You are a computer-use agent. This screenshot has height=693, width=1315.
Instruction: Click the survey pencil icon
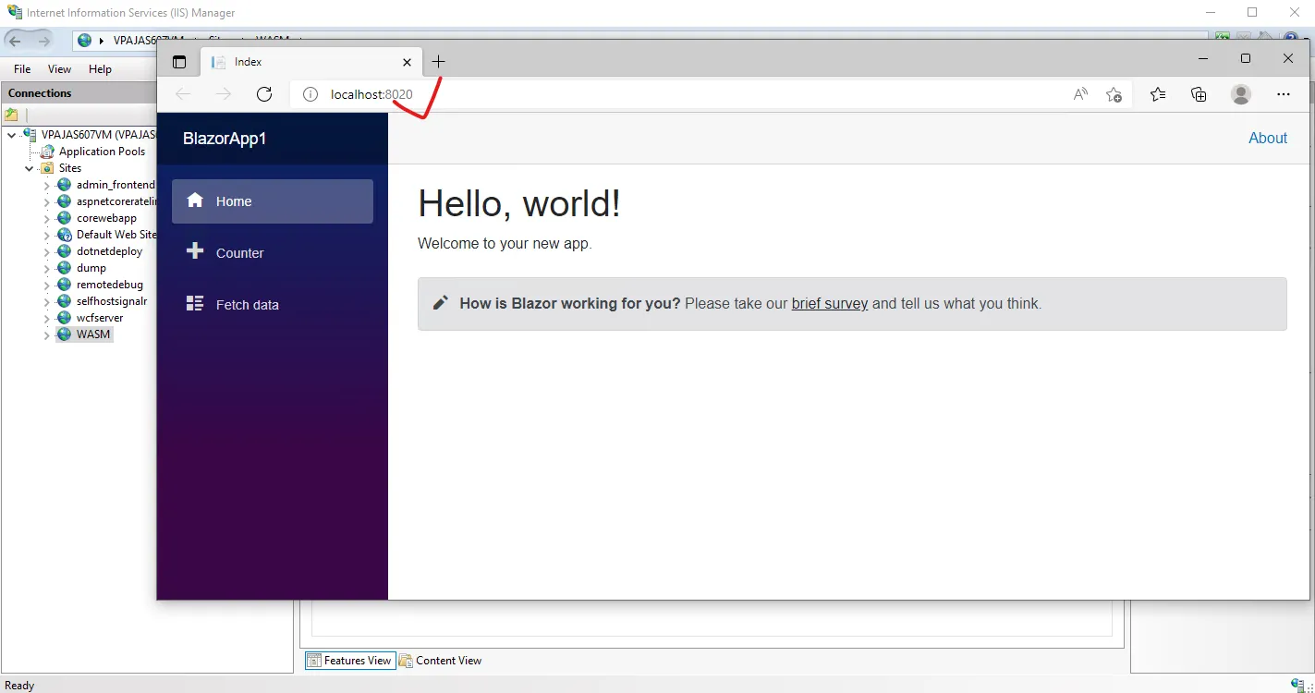(441, 302)
